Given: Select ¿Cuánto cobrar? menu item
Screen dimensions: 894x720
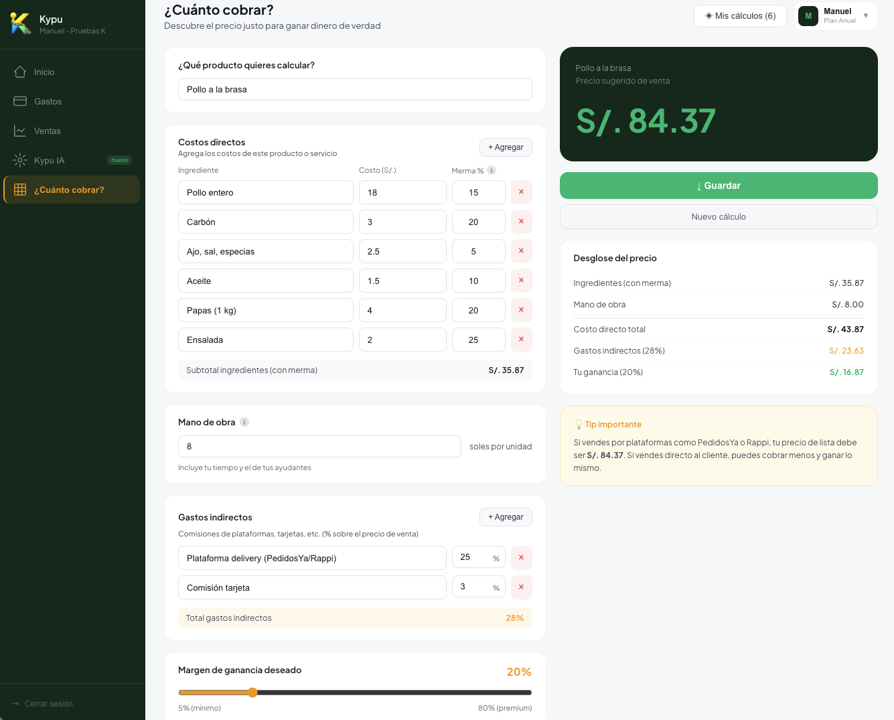Looking at the screenshot, I should (72, 190).
